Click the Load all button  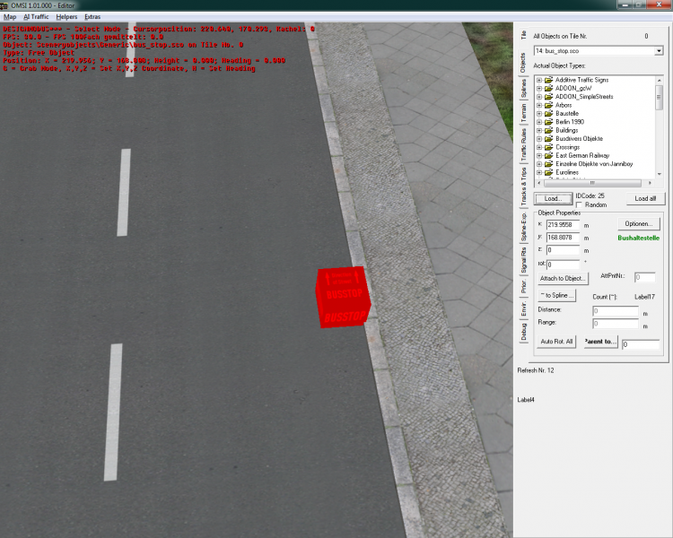point(645,199)
